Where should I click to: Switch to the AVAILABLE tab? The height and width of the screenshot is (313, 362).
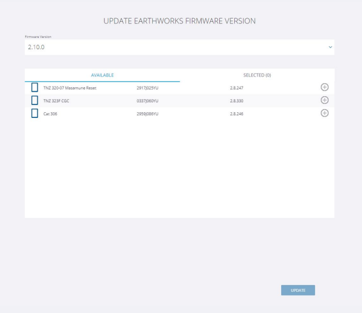[102, 75]
